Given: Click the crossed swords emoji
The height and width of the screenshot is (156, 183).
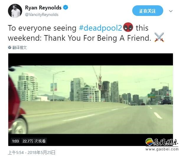Looking at the screenshot, I should [x=159, y=37].
